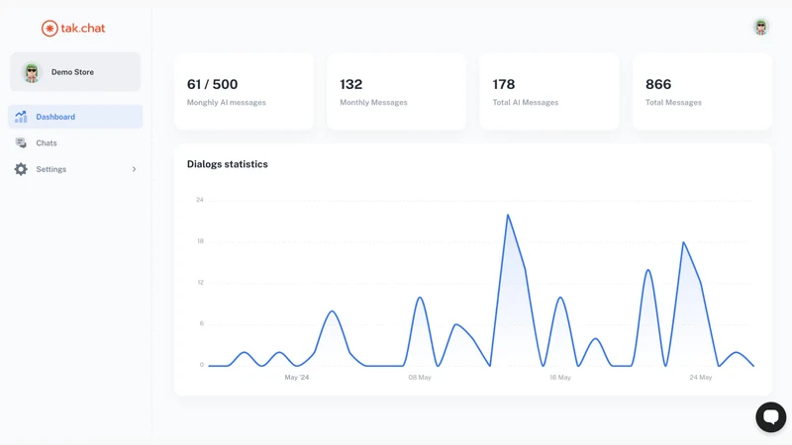Image resolution: width=792 pixels, height=445 pixels.
Task: Select the 132 monthly messages value
Action: (351, 84)
